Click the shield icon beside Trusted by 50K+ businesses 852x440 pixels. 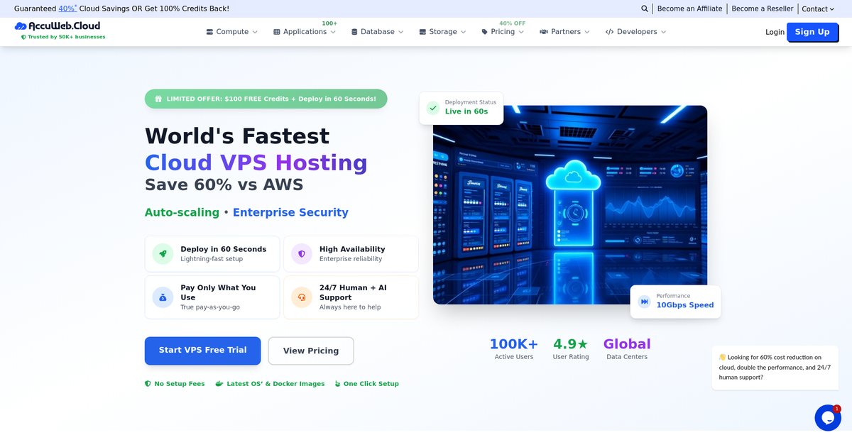(23, 37)
